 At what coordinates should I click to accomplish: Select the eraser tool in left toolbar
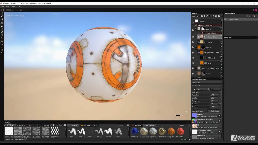pyautogui.click(x=2, y=19)
